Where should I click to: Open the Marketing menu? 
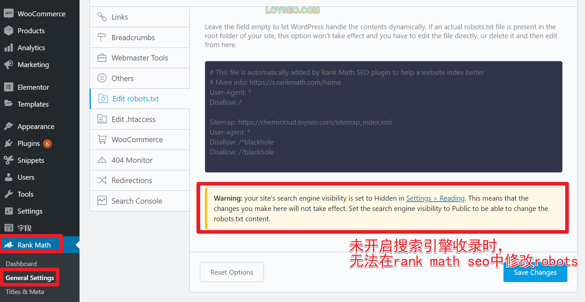[x=40, y=64]
